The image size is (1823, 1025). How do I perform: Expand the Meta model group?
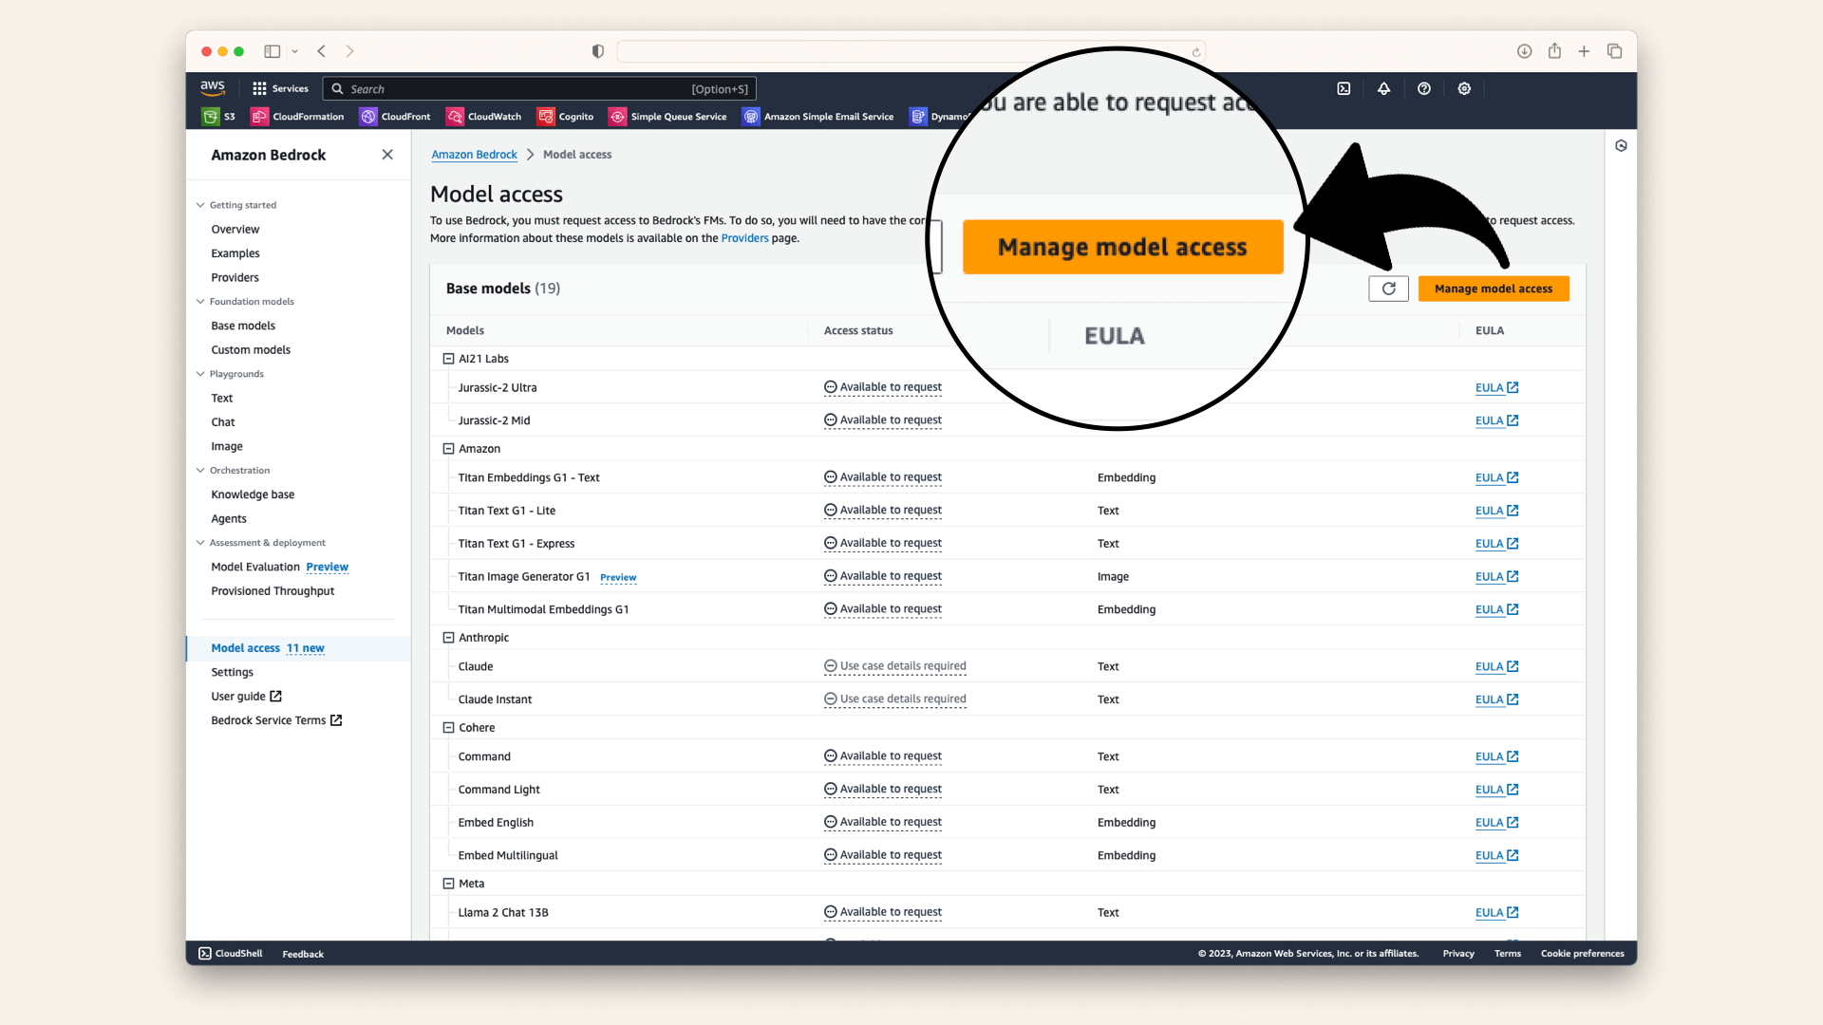[448, 883]
